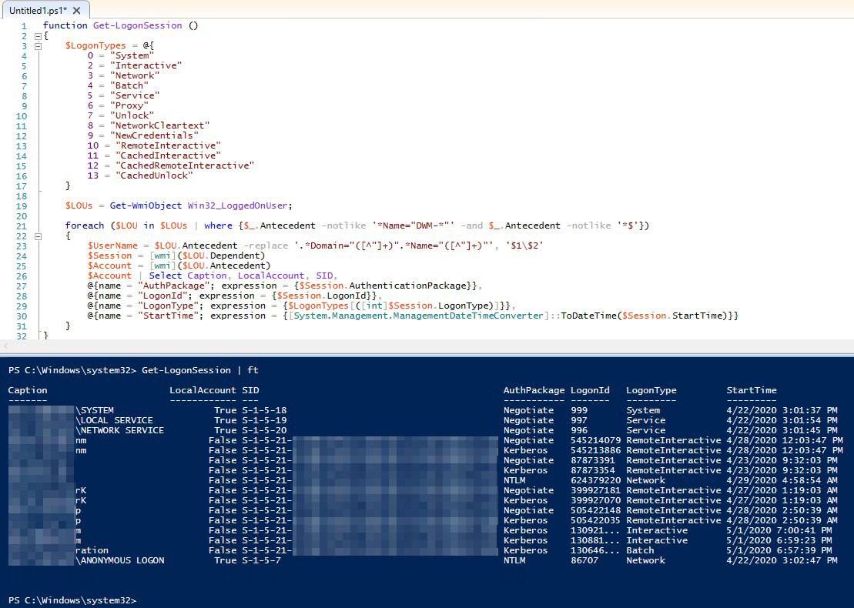Click the "Interactive" string on line 5
The width and height of the screenshot is (854, 608).
coord(146,65)
